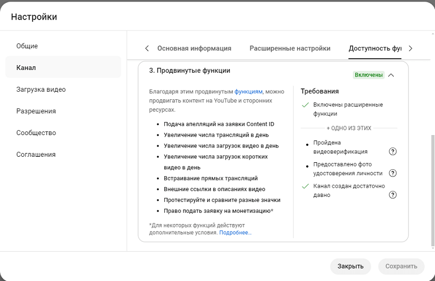Image resolution: width=435 pixels, height=281 pixels.
Task: Open help for channel age requirement
Action: click(393, 195)
